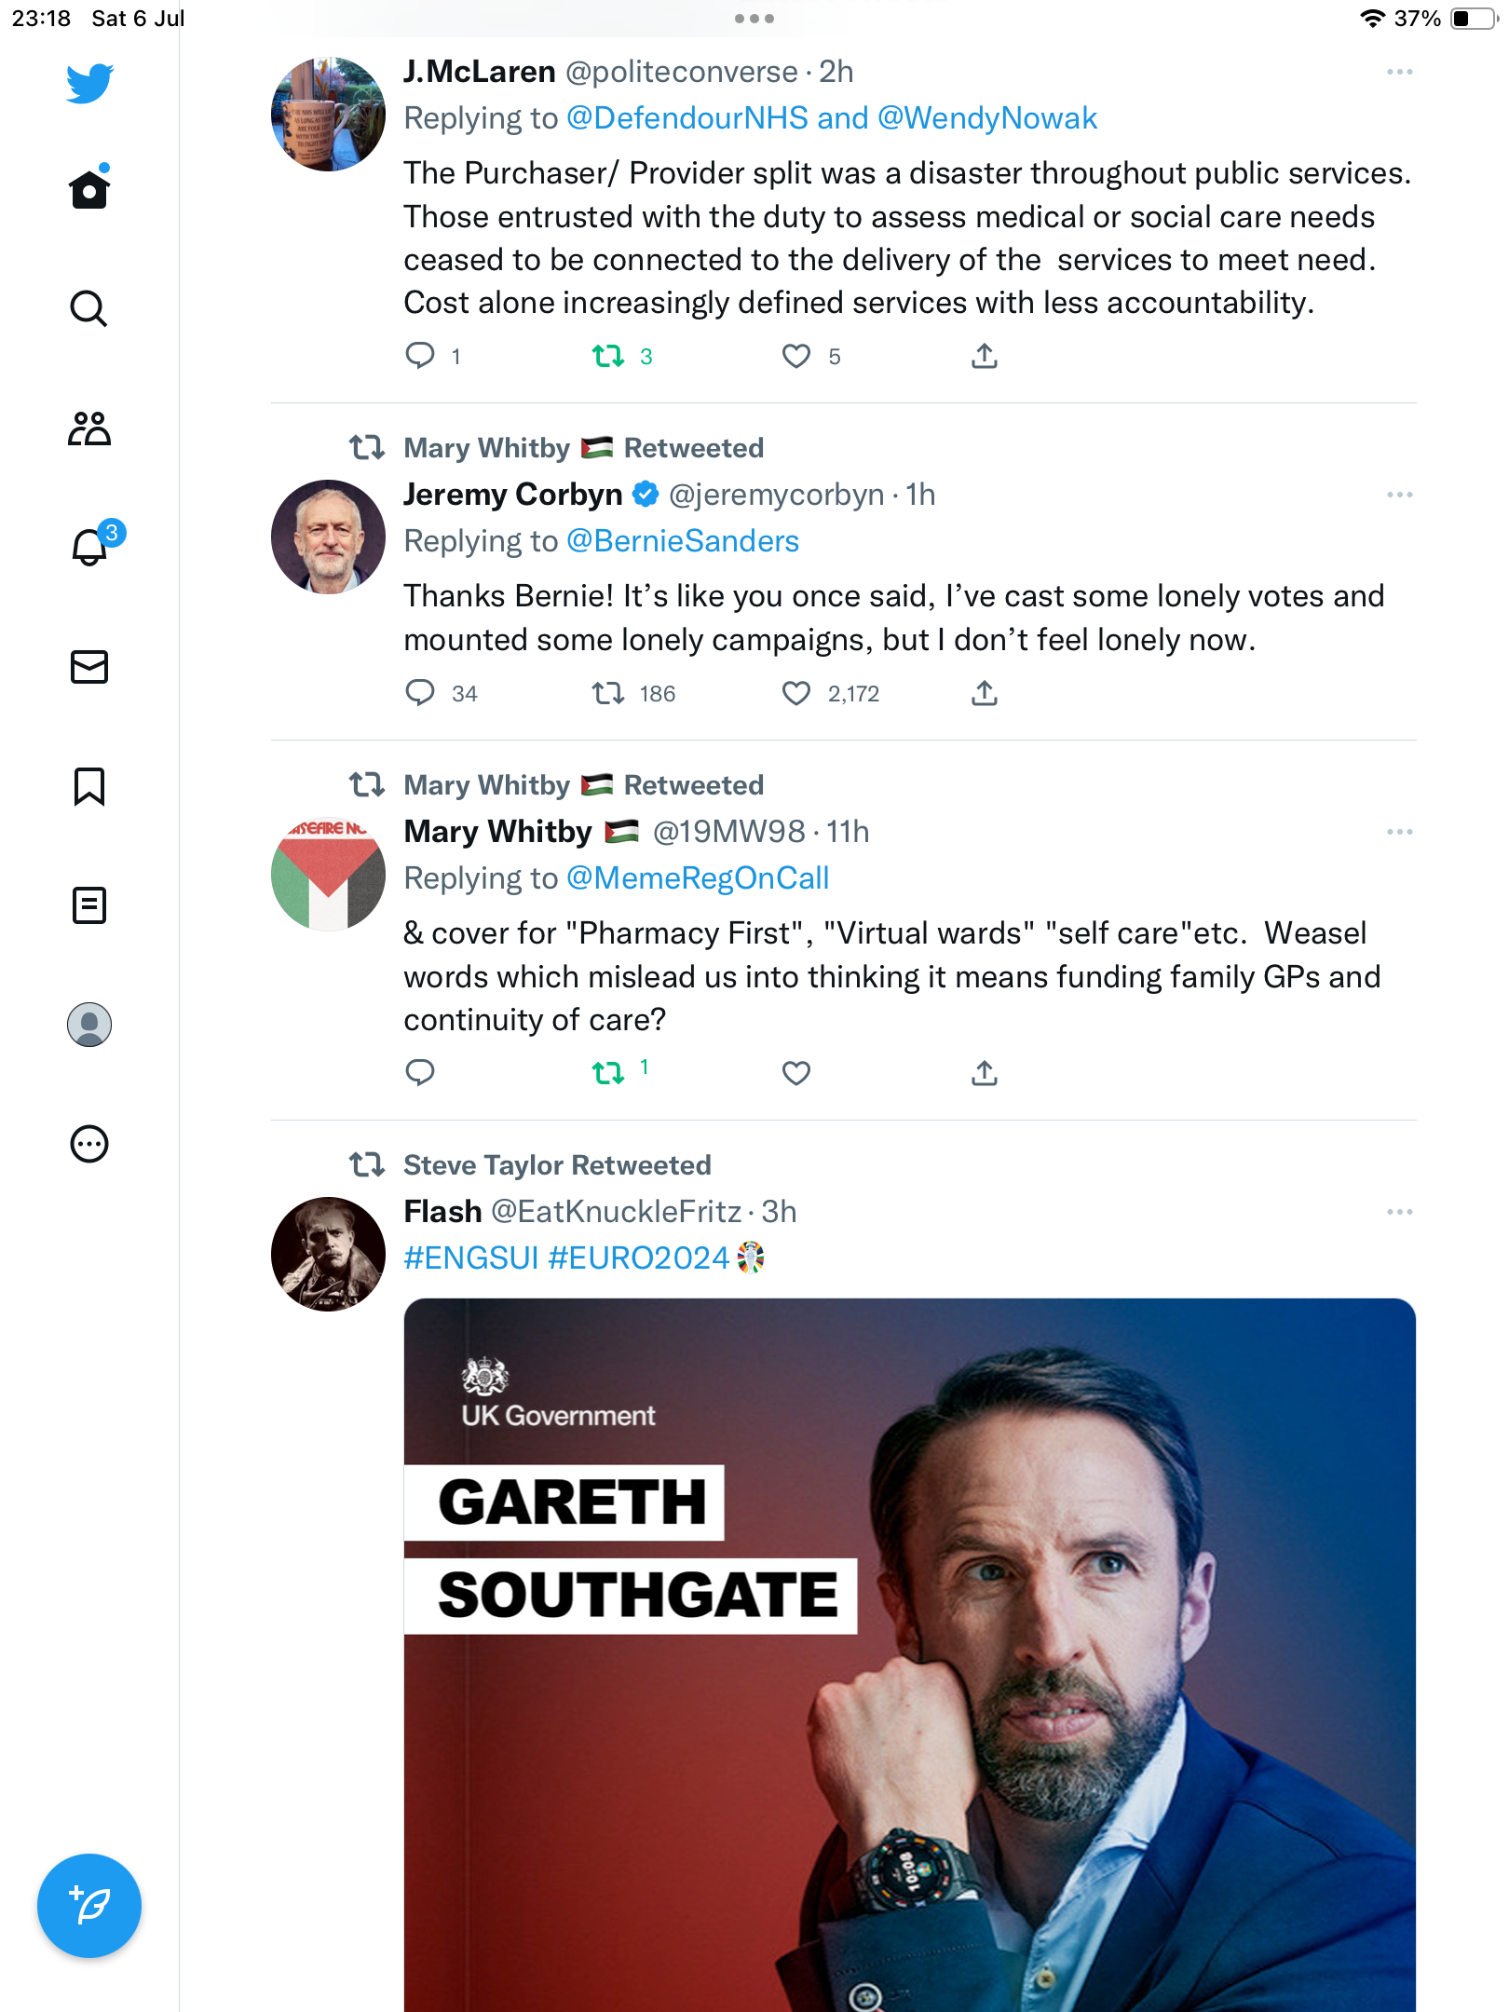This screenshot has height=2012, width=1509.
Task: Share Jeremy Corbyn's tweet
Action: point(985,693)
